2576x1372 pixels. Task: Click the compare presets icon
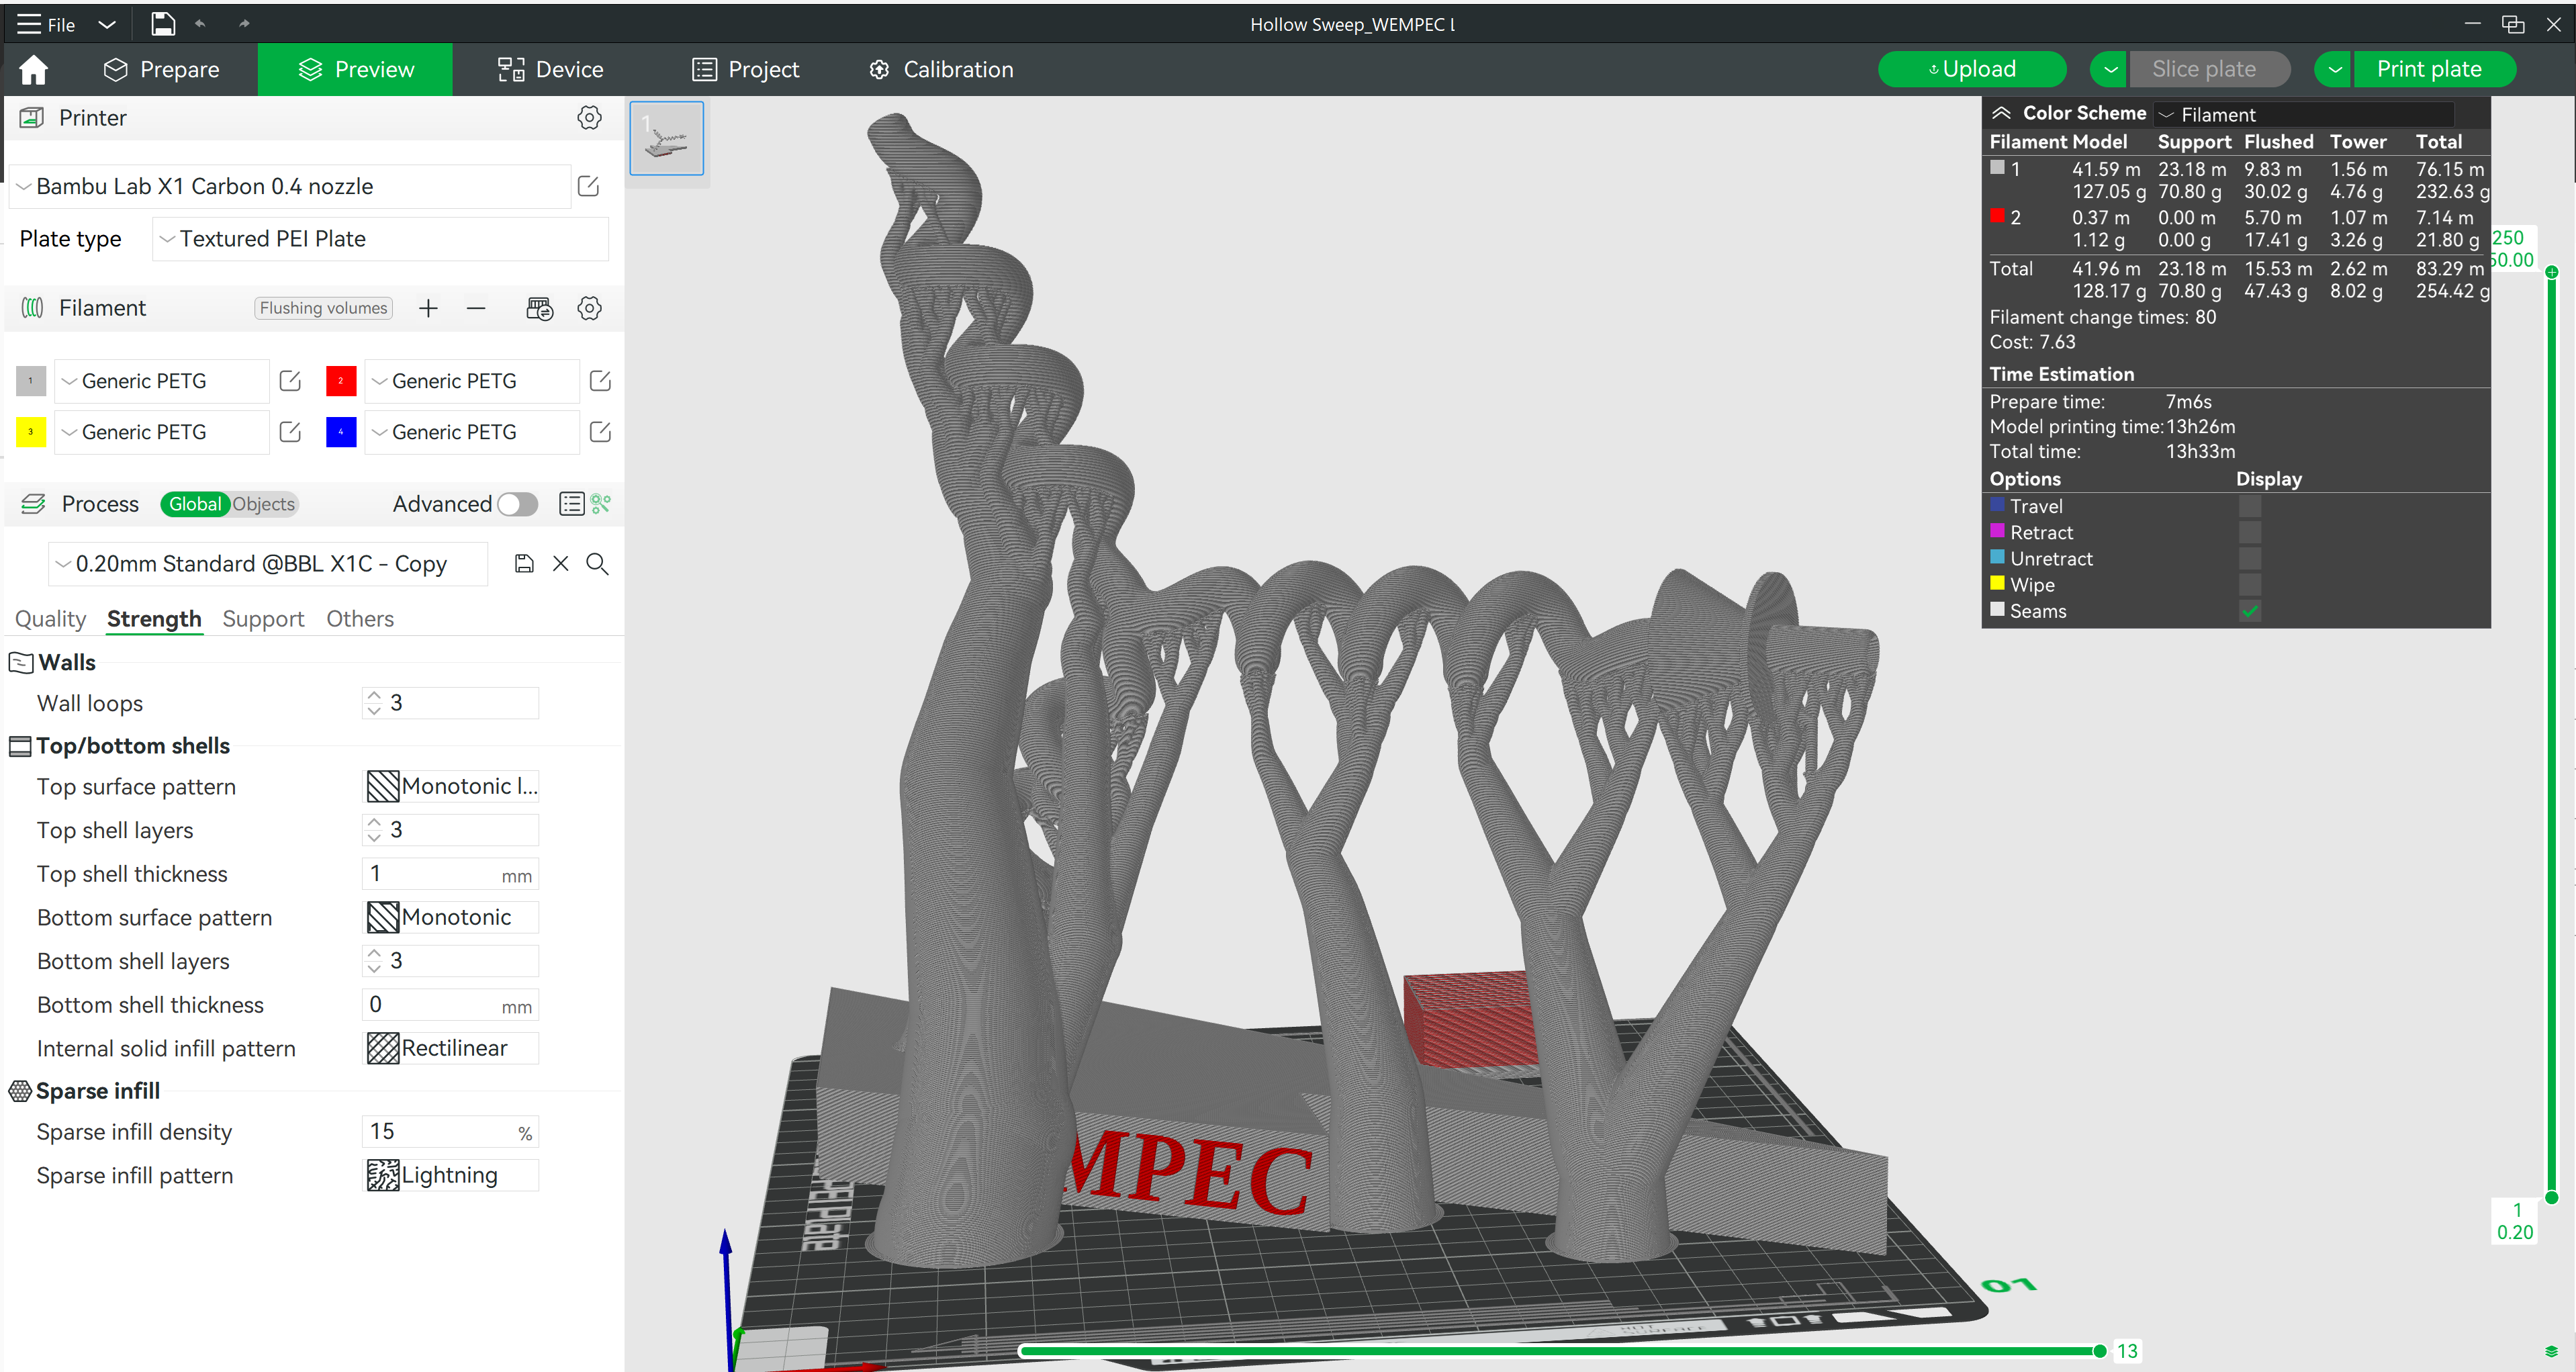tap(601, 504)
